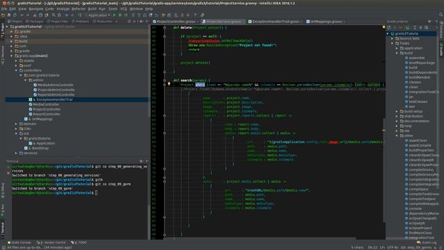Collapse the grails3Tutorial root in the project tree
Viewport: 444px width, 250px height.
[7, 26]
